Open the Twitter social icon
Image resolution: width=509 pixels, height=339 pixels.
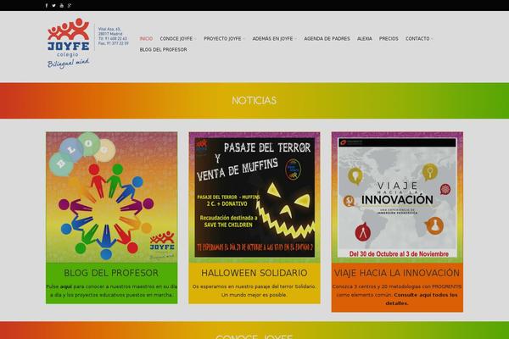54,6
